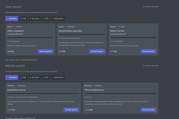Click the 'Miner's Duplicity' quest title
The width and height of the screenshot is (179, 119).
[x=16, y=31]
